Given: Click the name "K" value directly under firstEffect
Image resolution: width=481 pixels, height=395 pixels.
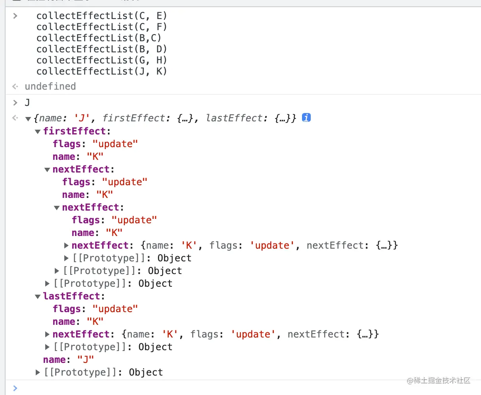Looking at the screenshot, I should (95, 157).
